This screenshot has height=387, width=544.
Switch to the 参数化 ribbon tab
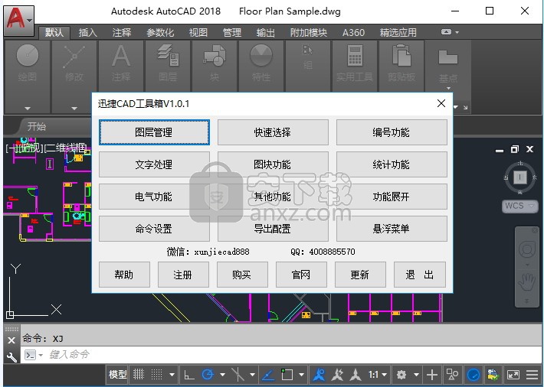[x=160, y=33]
